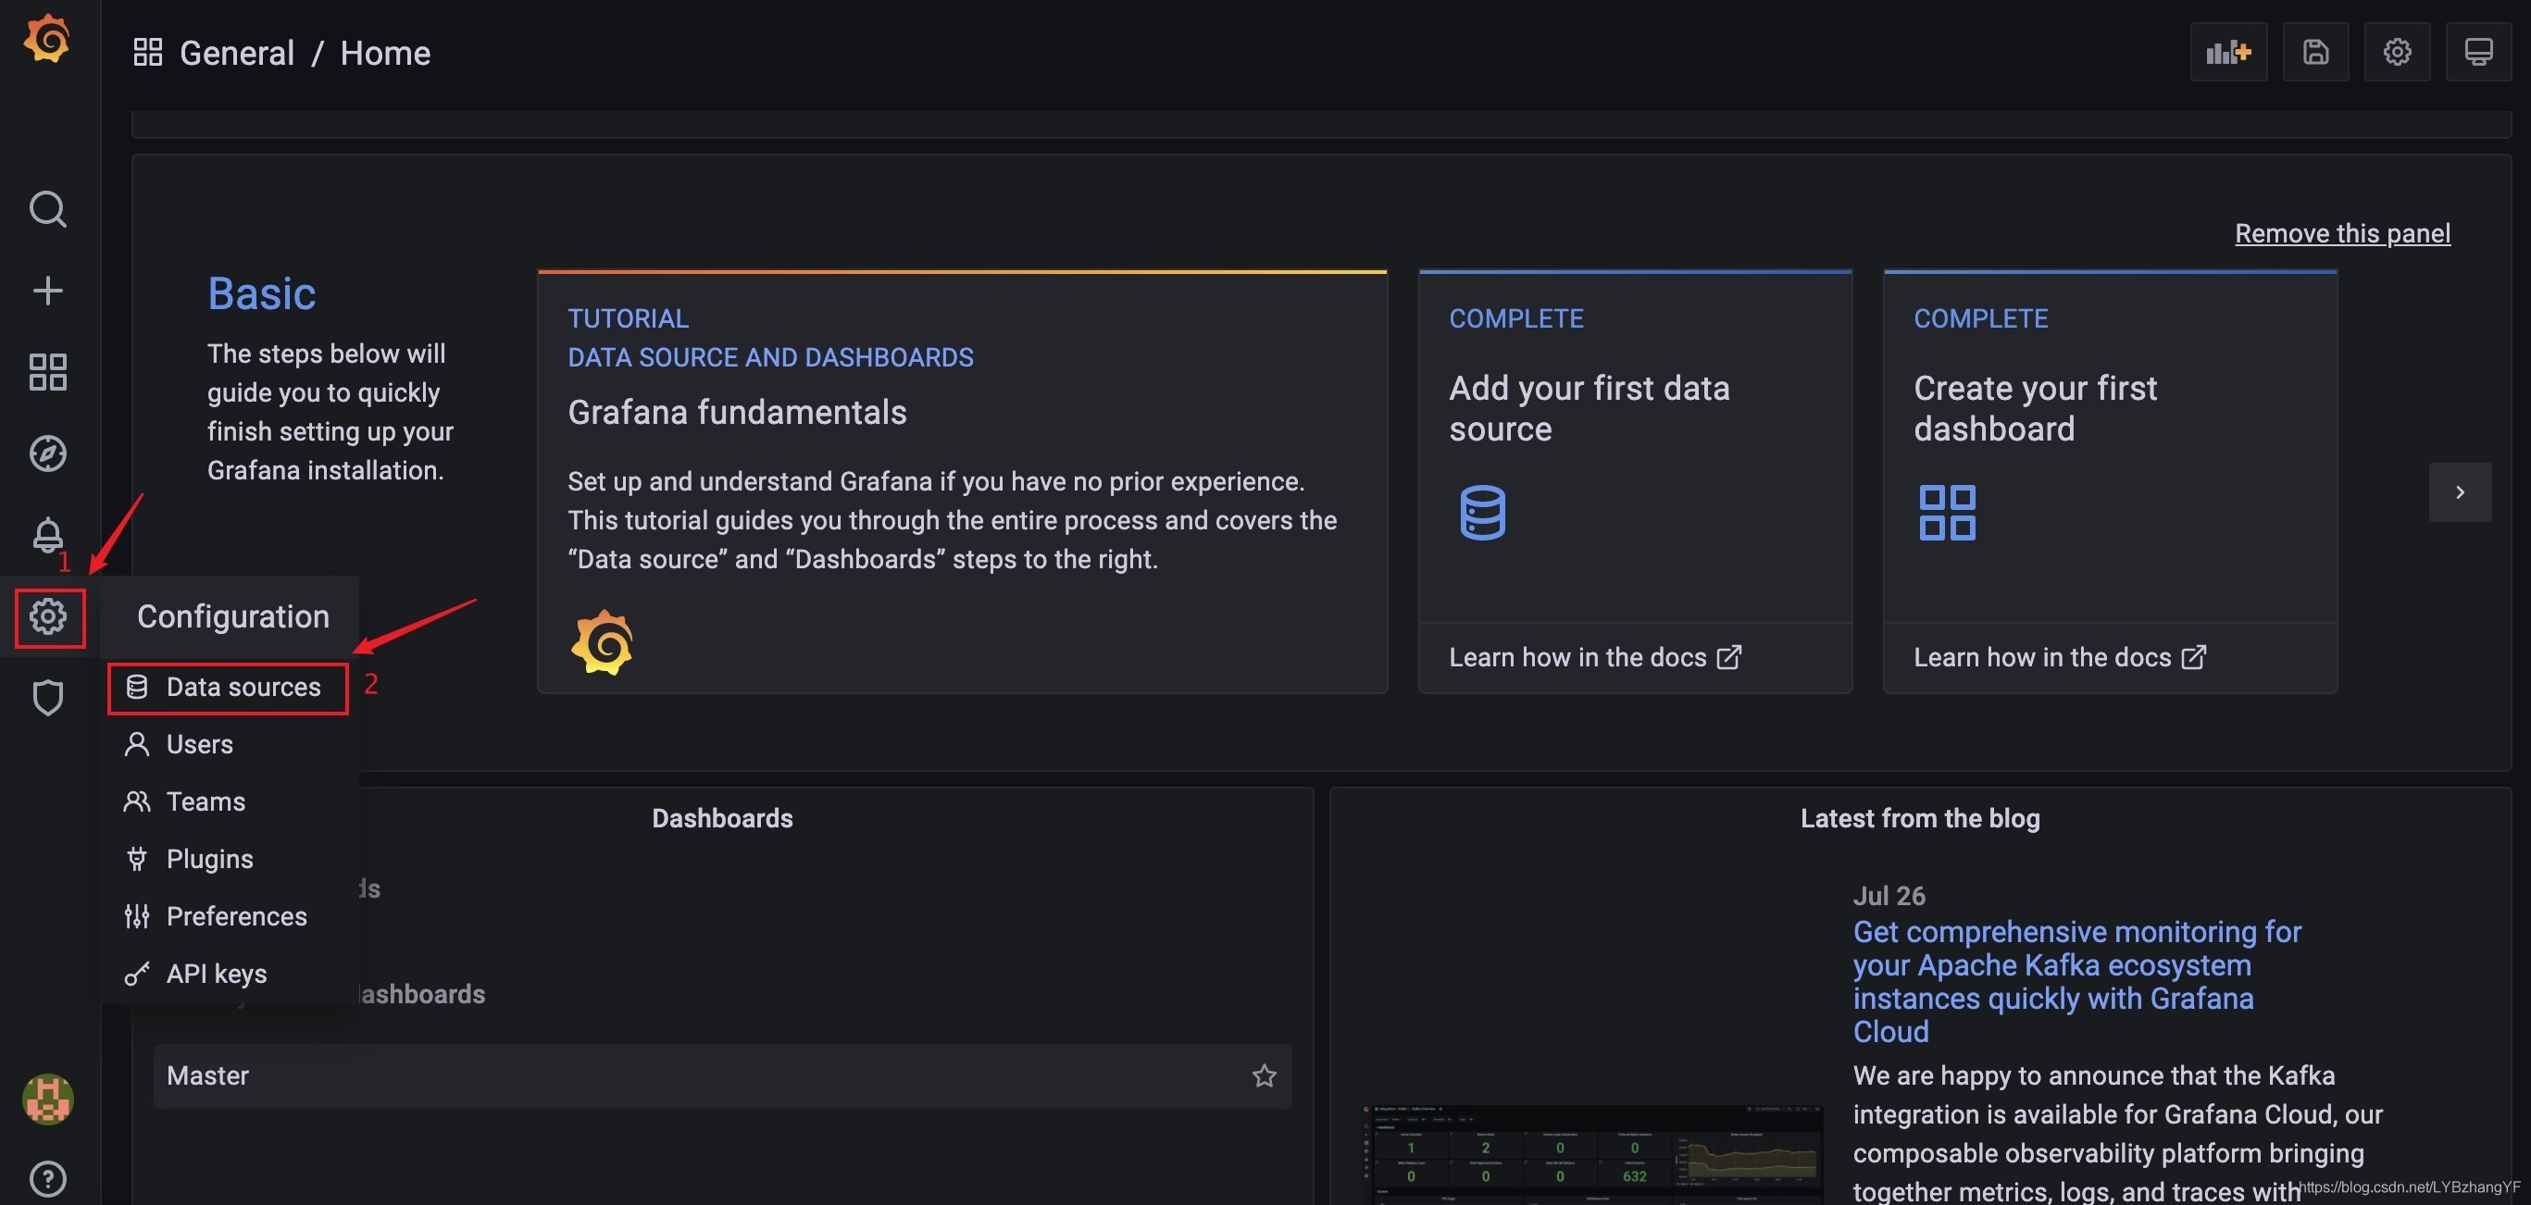The width and height of the screenshot is (2531, 1205).
Task: Click the Grafana logo in the sidebar
Action: pyautogui.click(x=47, y=39)
